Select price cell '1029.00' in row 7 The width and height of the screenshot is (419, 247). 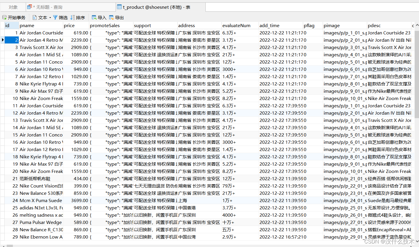[76, 76]
